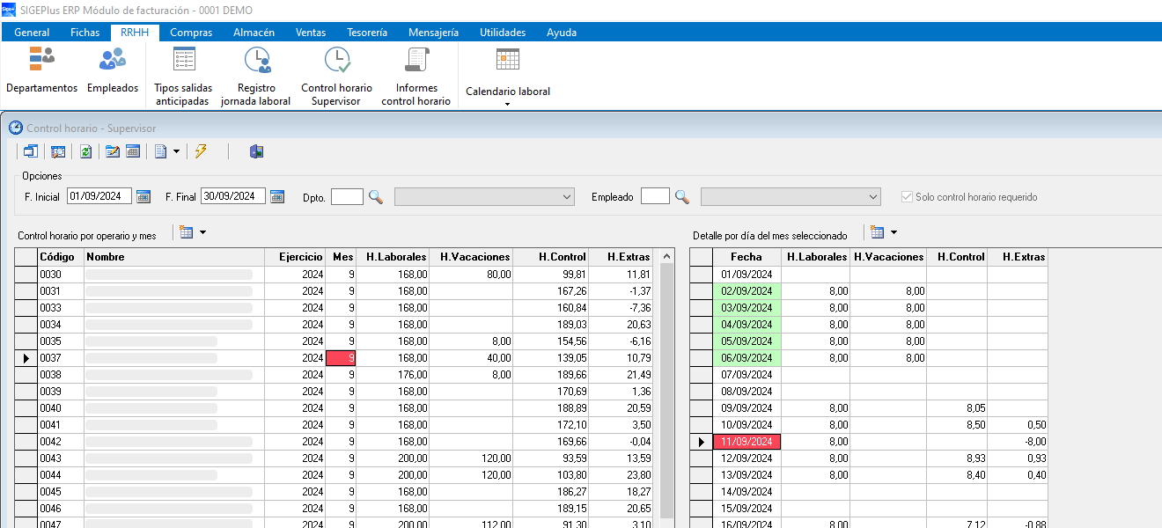Toggle Solo control horario requerido checkbox

click(908, 197)
